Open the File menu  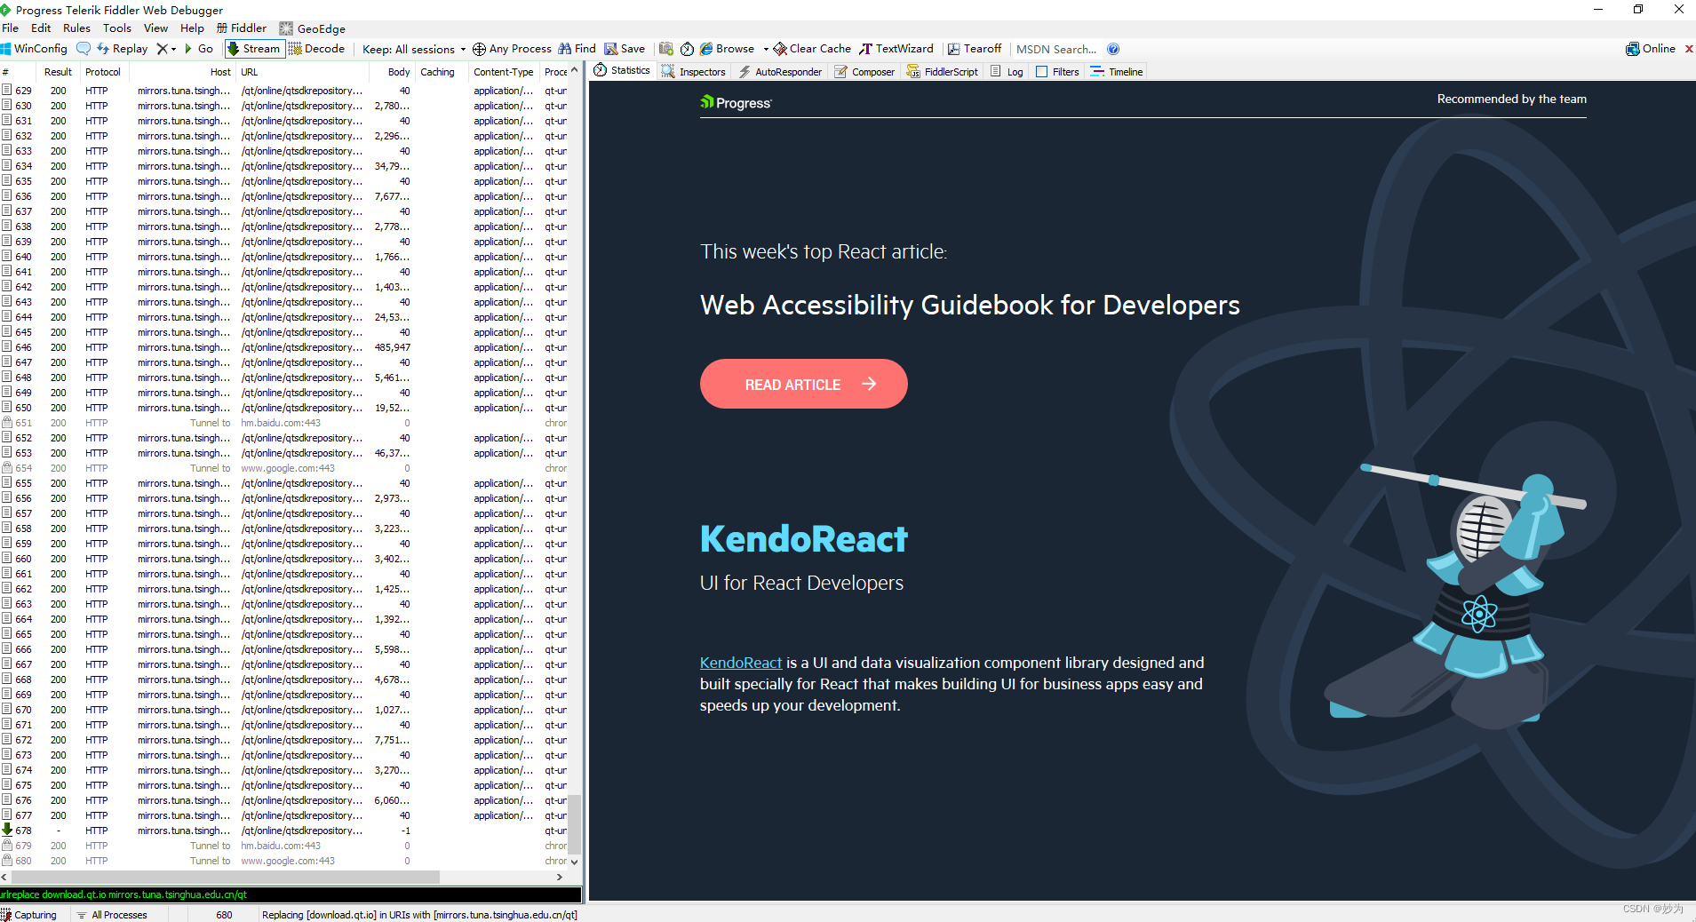point(11,28)
